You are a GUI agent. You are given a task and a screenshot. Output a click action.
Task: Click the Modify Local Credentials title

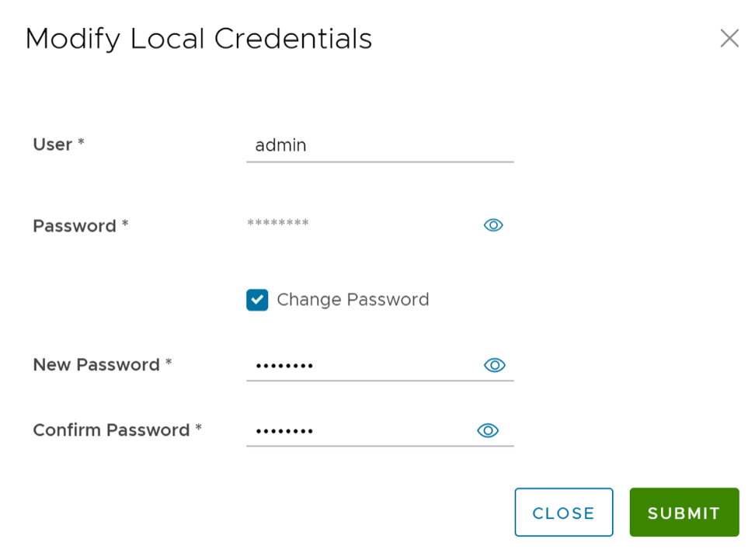(199, 39)
